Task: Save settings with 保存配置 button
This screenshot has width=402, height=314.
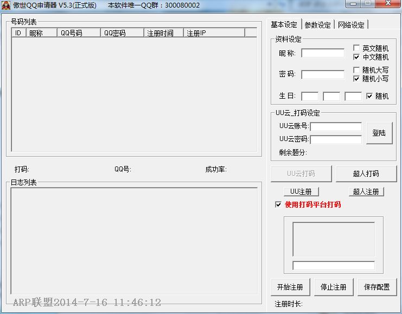Action: pos(377,287)
